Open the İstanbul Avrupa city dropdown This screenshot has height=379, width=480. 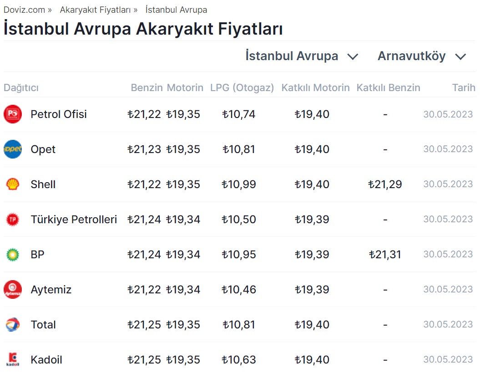[x=302, y=56]
